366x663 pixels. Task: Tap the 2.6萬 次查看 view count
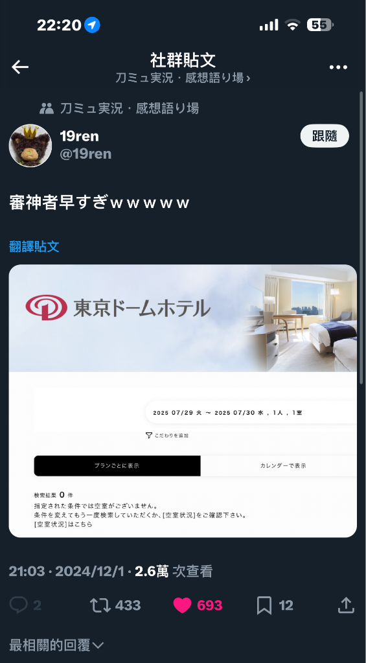[x=173, y=572]
